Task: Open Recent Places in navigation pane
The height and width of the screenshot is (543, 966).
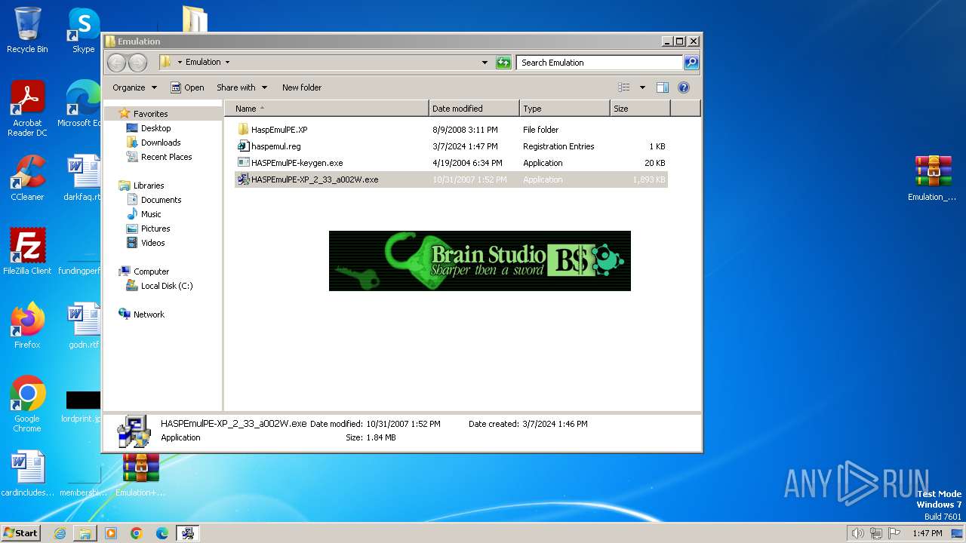Action: [166, 157]
